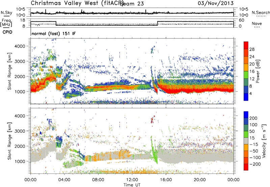Click the "28" value on the power colorbar
This screenshot has height=187, width=270.
(x=252, y=49)
